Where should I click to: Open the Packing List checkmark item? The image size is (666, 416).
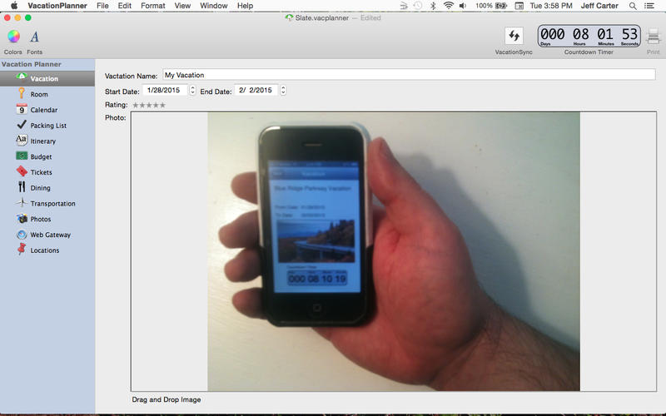coord(48,126)
